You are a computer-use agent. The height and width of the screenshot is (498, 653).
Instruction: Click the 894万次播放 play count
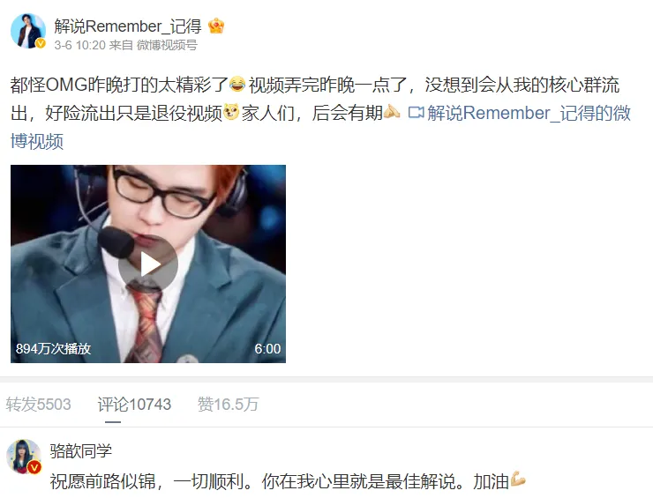pyautogui.click(x=53, y=349)
